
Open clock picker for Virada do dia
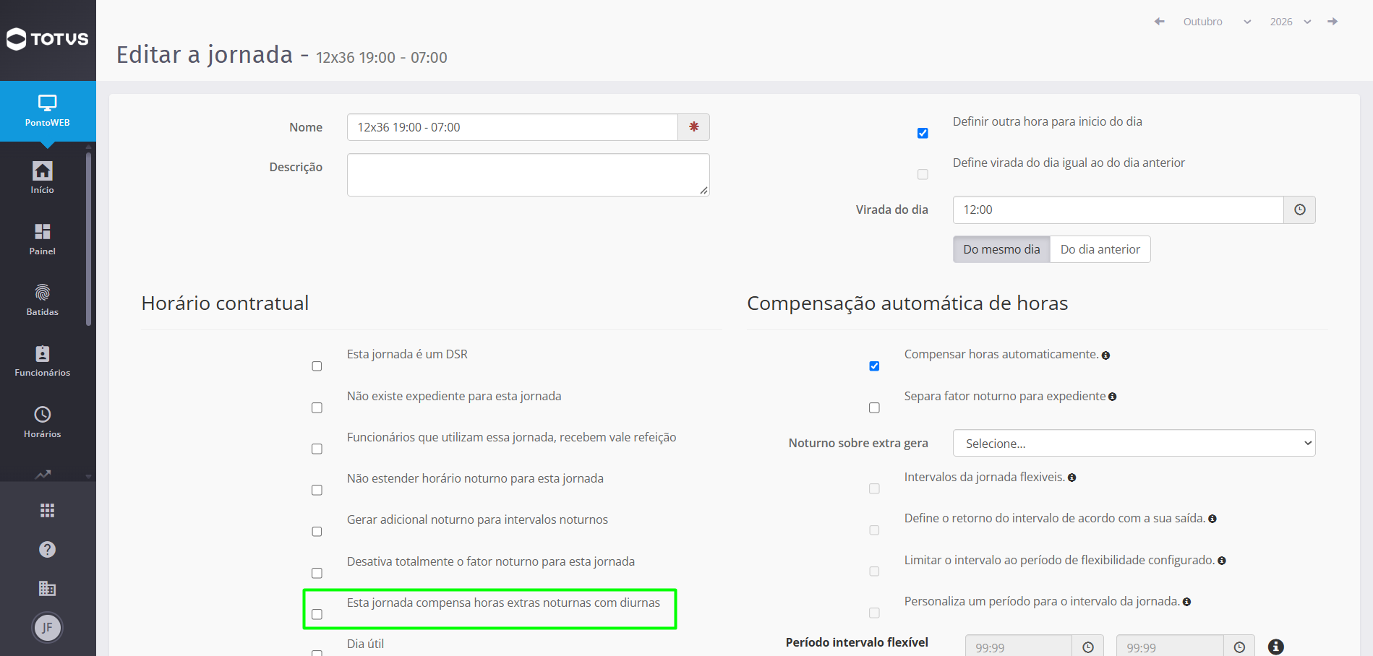[x=1300, y=210]
